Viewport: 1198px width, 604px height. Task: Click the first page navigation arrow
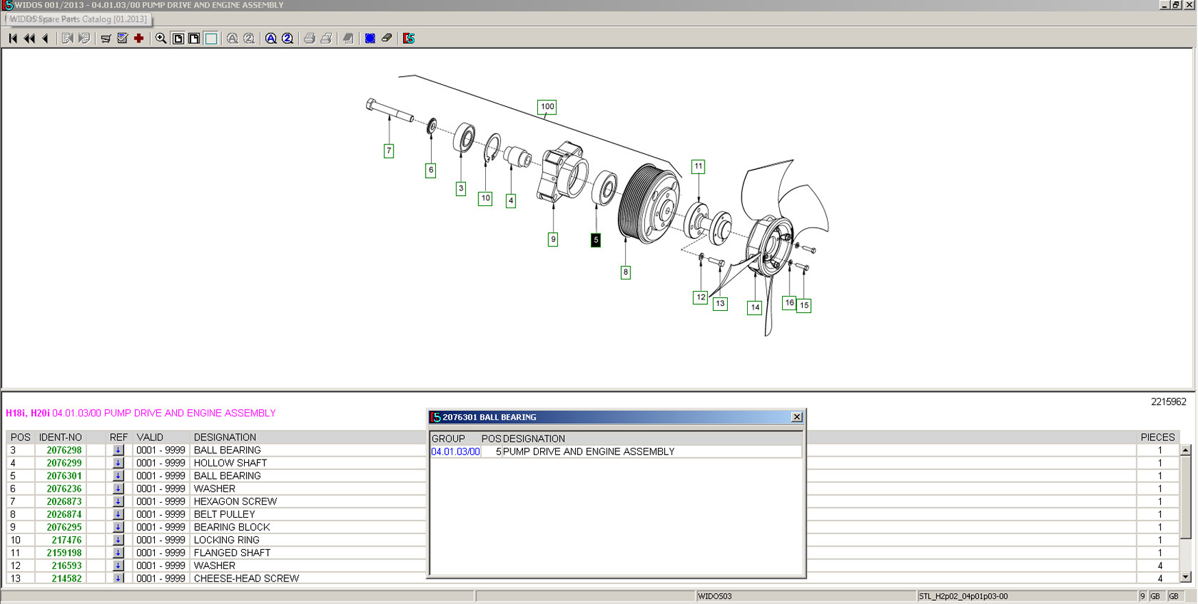coord(13,38)
